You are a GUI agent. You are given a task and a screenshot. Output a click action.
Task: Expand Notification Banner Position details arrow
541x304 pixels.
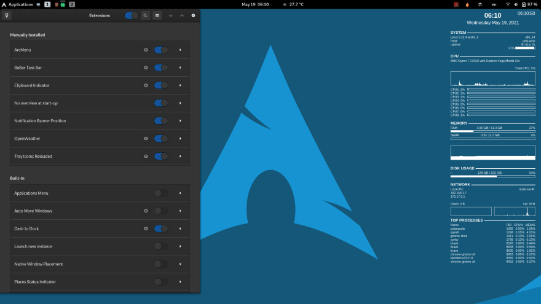pyautogui.click(x=180, y=120)
